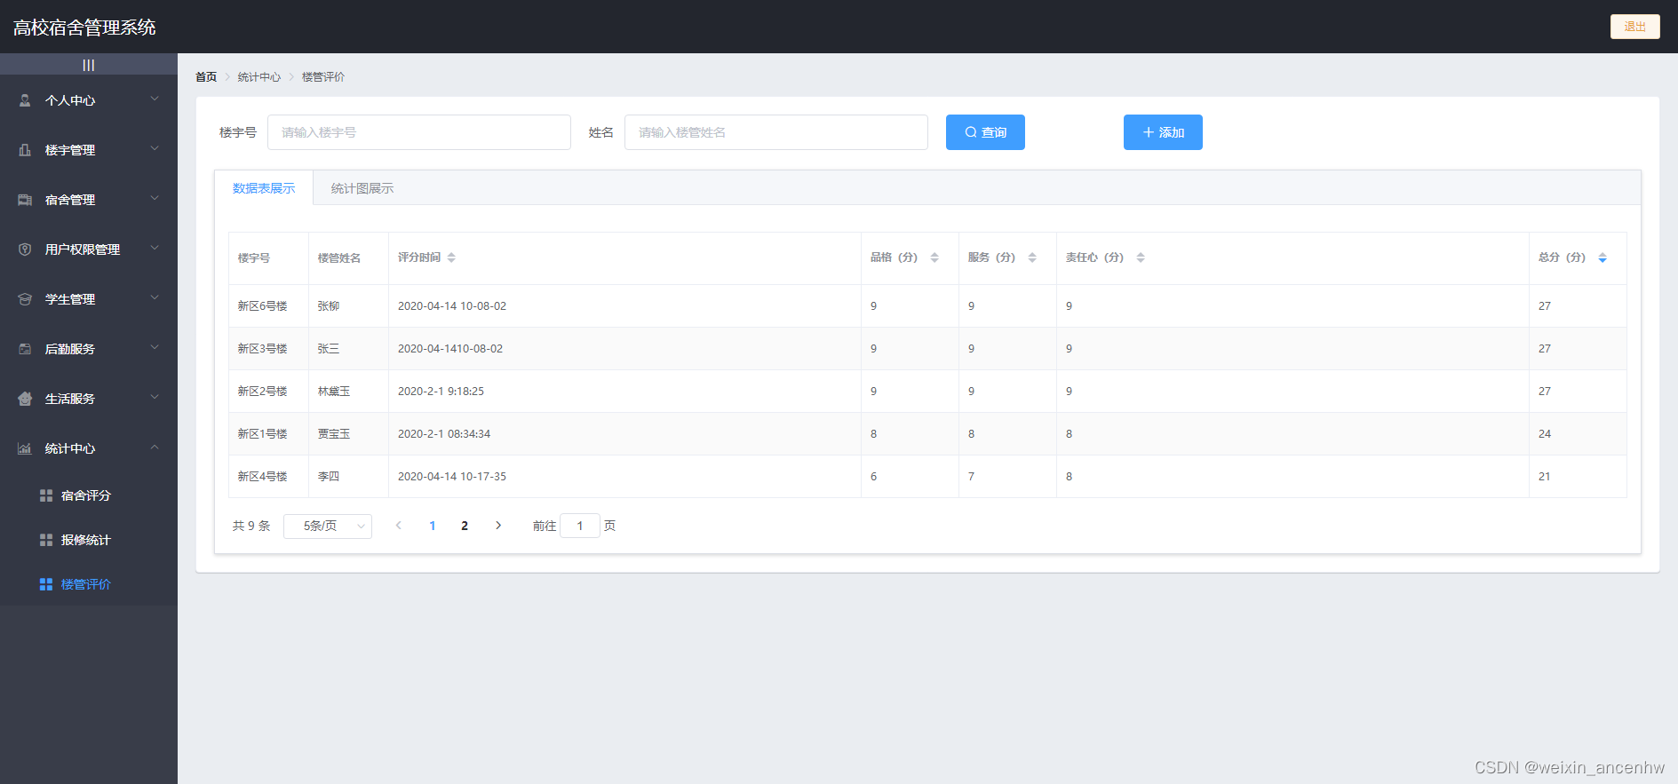Expand the 宿舍管理 menu chevron
Screen dimensions: 1678x784
pyautogui.click(x=155, y=198)
